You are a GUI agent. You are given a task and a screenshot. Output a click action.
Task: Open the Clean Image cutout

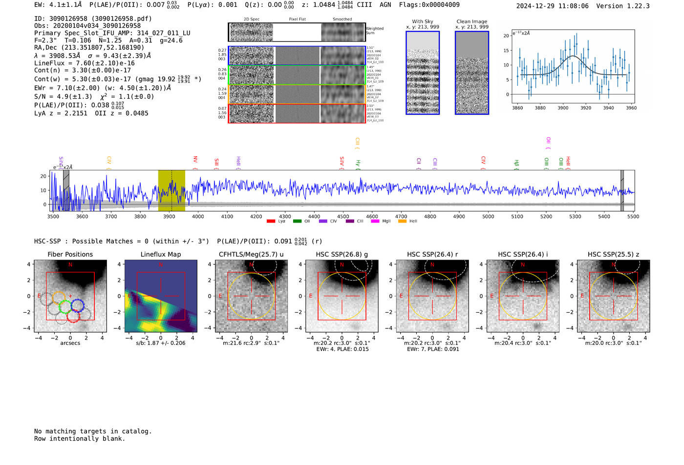(472, 73)
